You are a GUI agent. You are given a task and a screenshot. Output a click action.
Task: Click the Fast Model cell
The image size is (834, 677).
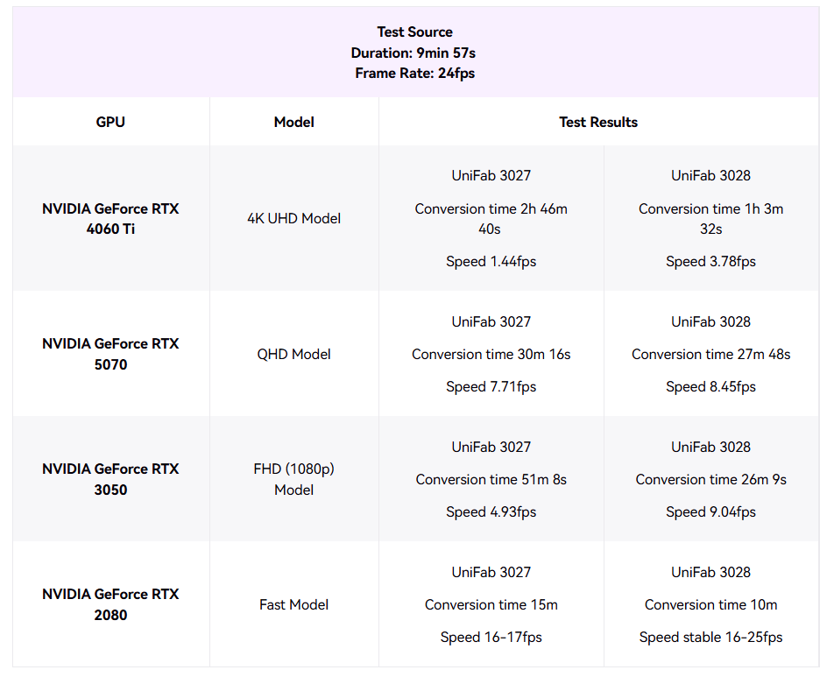click(x=294, y=604)
